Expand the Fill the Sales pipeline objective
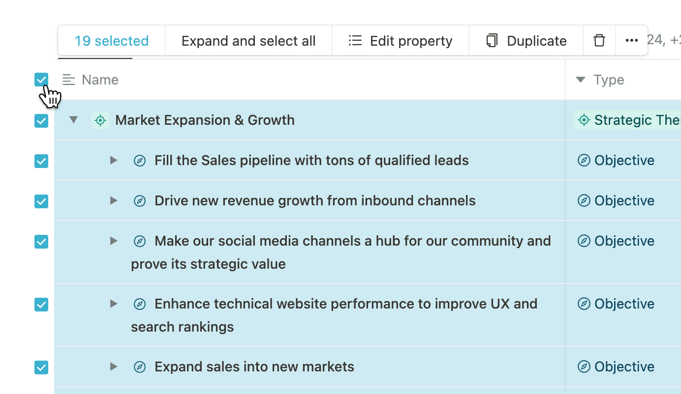 tap(114, 161)
